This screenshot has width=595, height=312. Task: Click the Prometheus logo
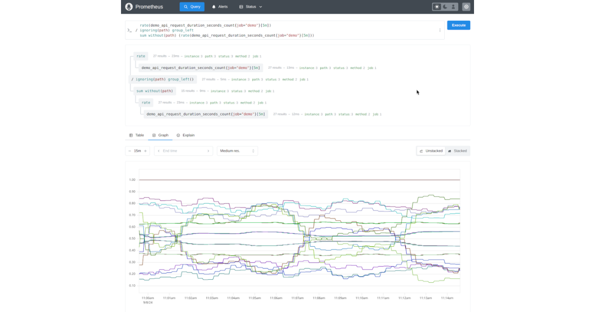(x=129, y=6)
